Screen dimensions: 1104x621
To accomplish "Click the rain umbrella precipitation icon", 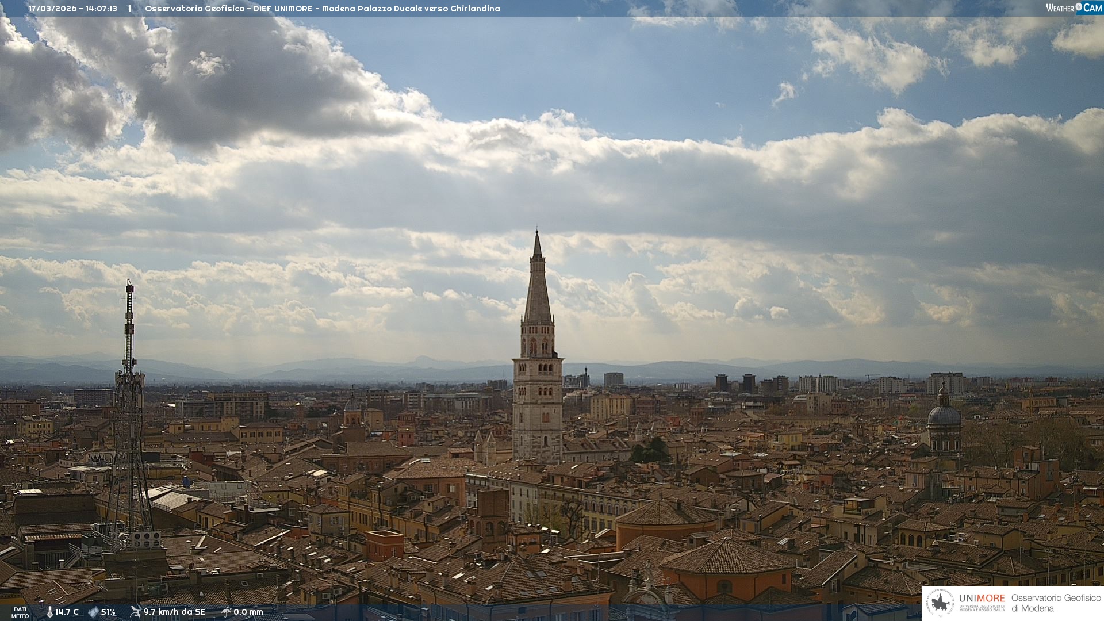I will [227, 612].
